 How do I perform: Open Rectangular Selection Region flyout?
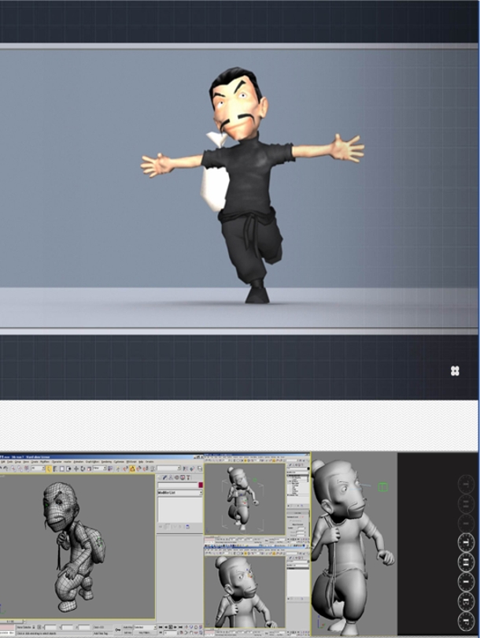(x=62, y=469)
